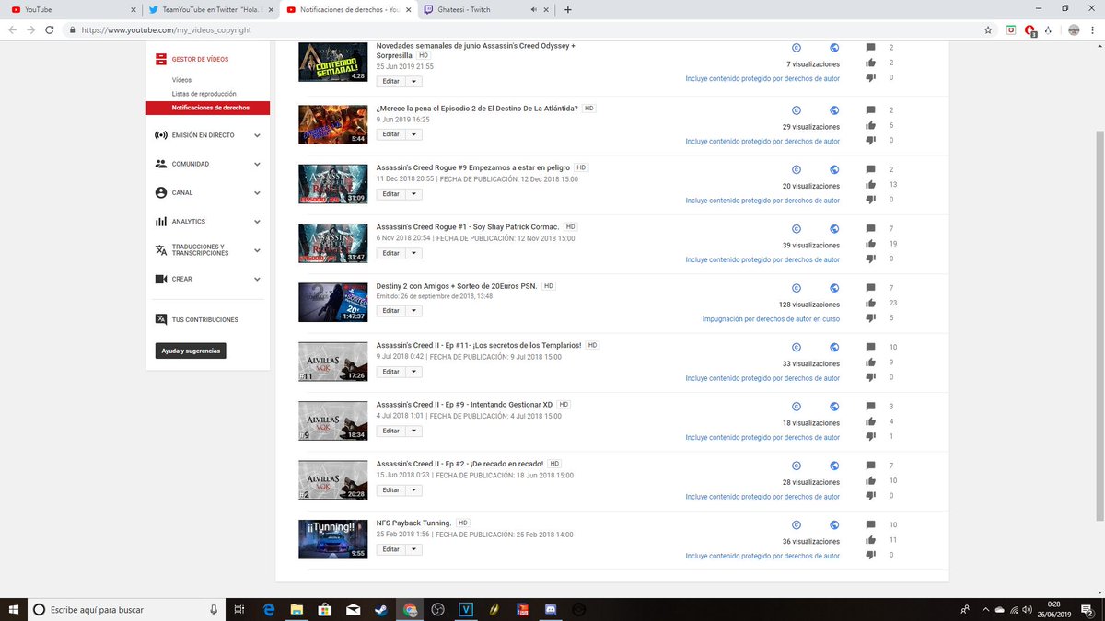Click the copyright icon for Novedades semanales video
Screen dimensions: 1105x621
797,48
